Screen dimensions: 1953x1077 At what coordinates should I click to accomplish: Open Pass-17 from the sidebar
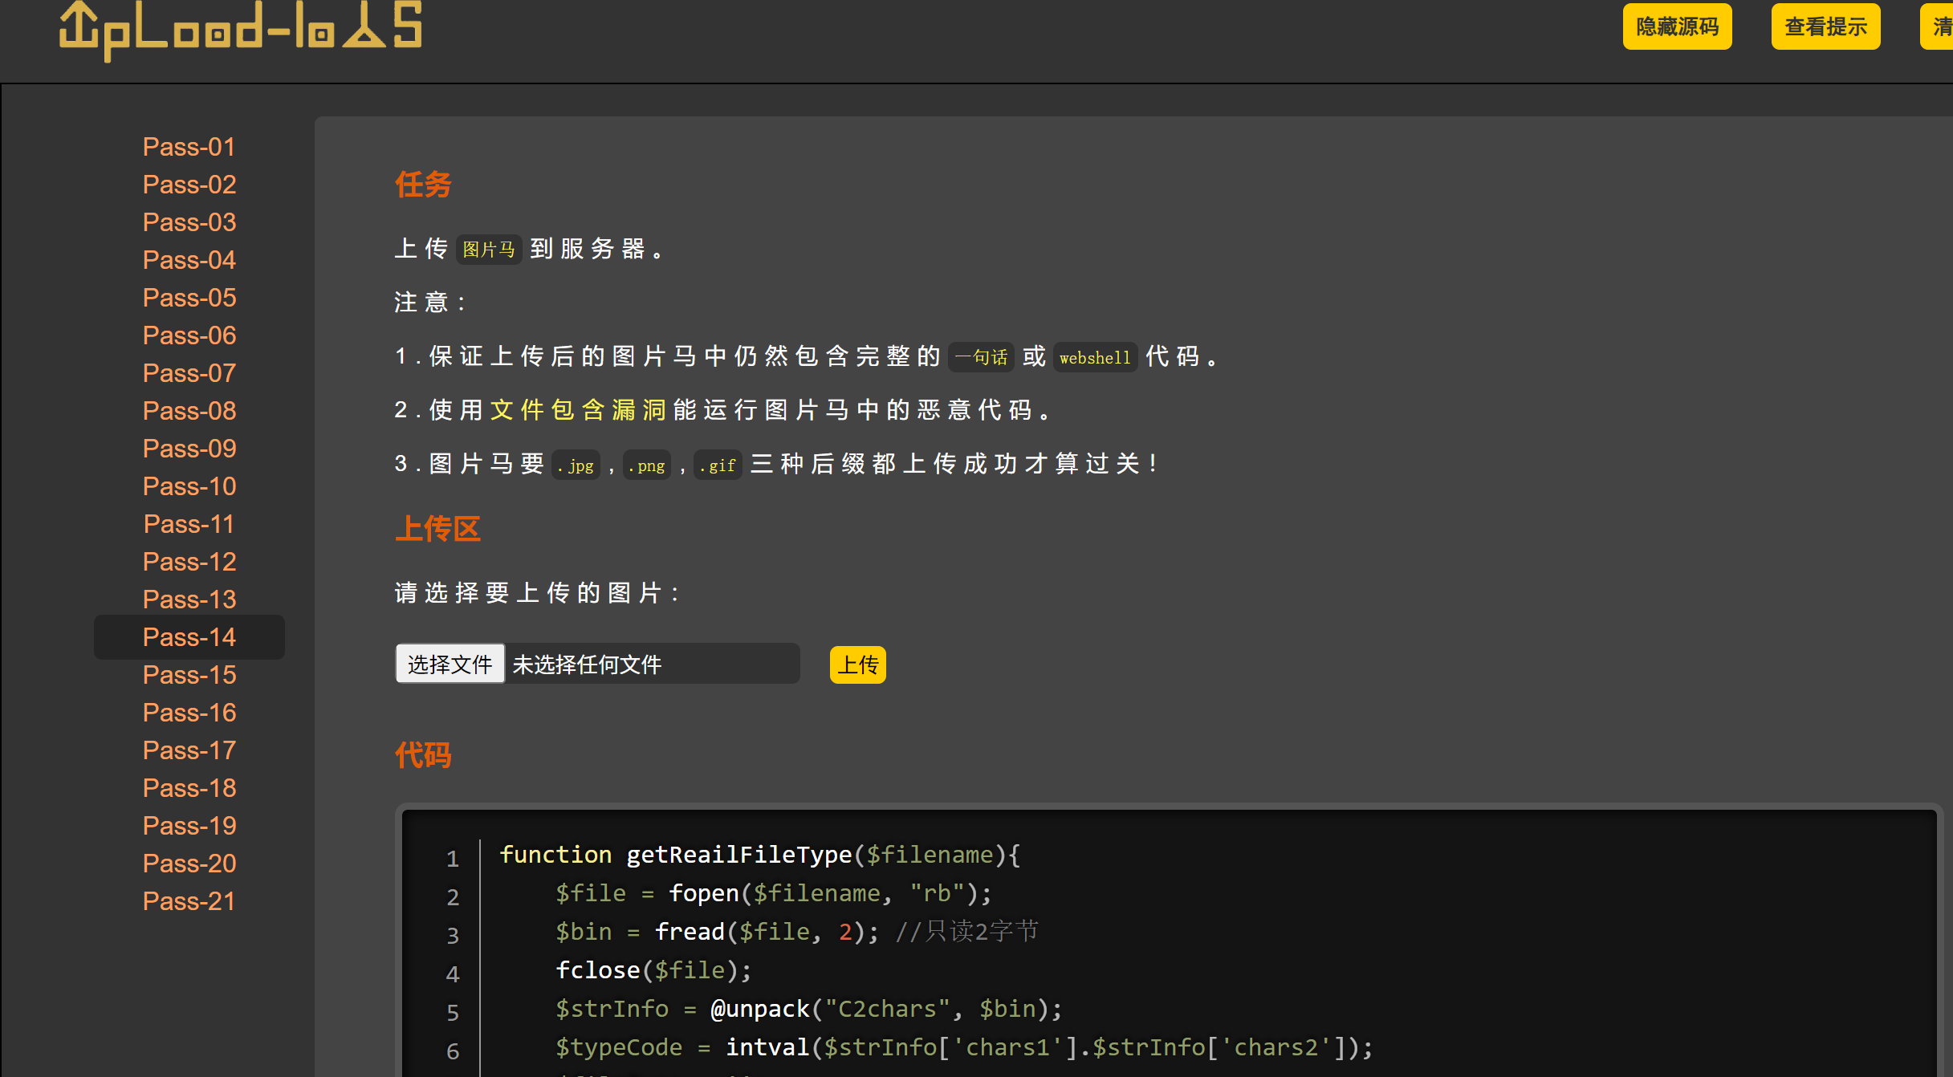point(189,750)
